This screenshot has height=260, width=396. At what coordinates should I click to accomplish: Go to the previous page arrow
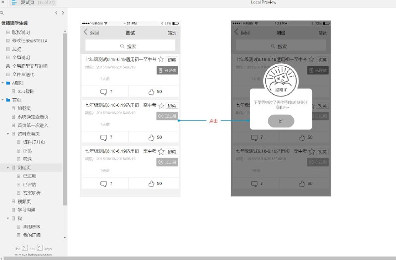click(x=56, y=13)
